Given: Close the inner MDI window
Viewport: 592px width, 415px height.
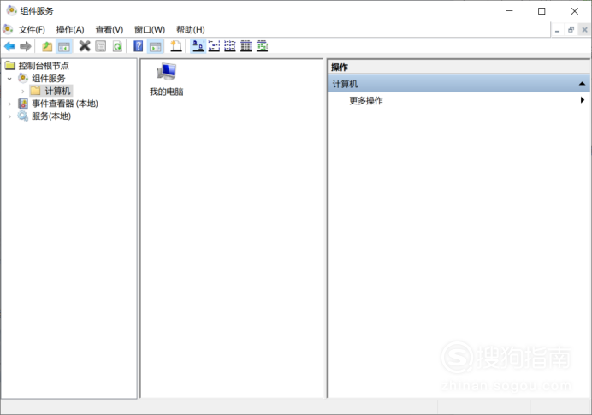Looking at the screenshot, I should (584, 30).
